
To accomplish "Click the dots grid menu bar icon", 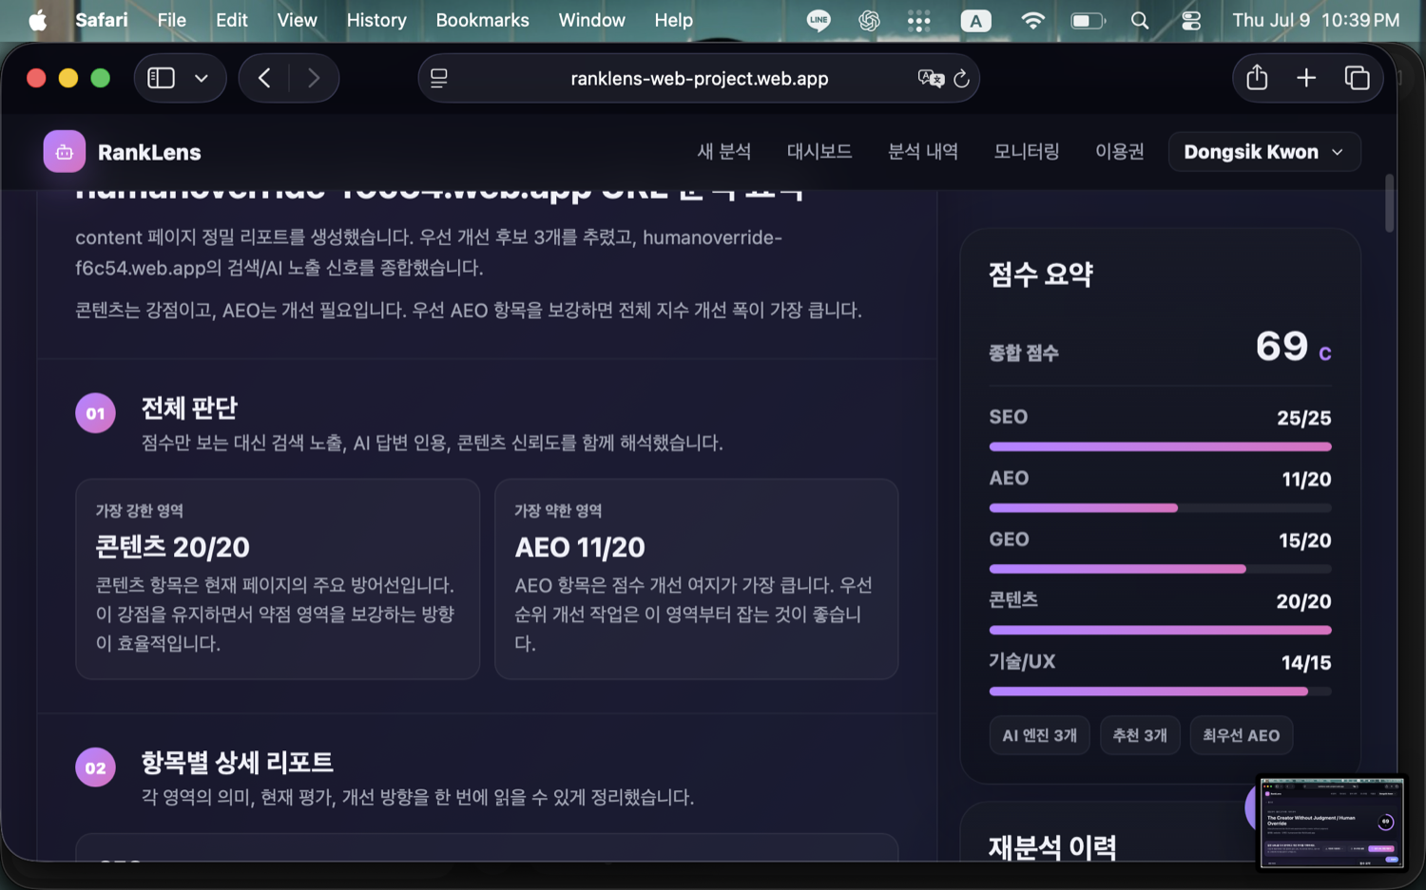I will (918, 20).
